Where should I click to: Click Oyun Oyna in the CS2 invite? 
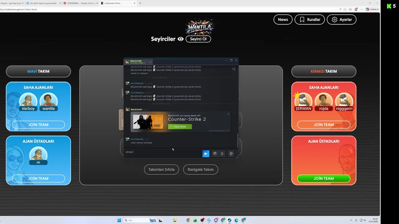(180, 127)
